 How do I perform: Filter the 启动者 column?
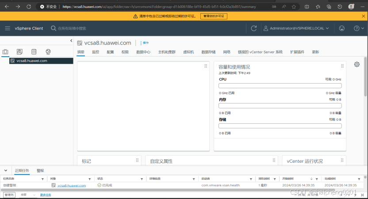point(251,179)
